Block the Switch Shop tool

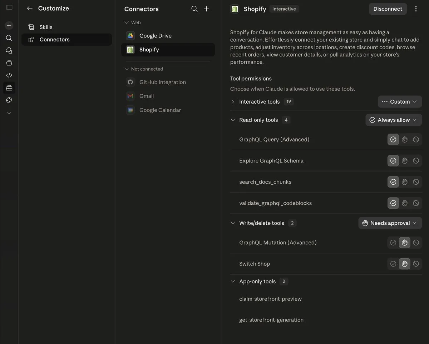point(416,264)
